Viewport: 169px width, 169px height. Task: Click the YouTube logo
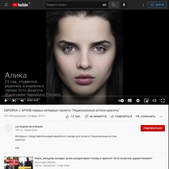click(x=20, y=5)
